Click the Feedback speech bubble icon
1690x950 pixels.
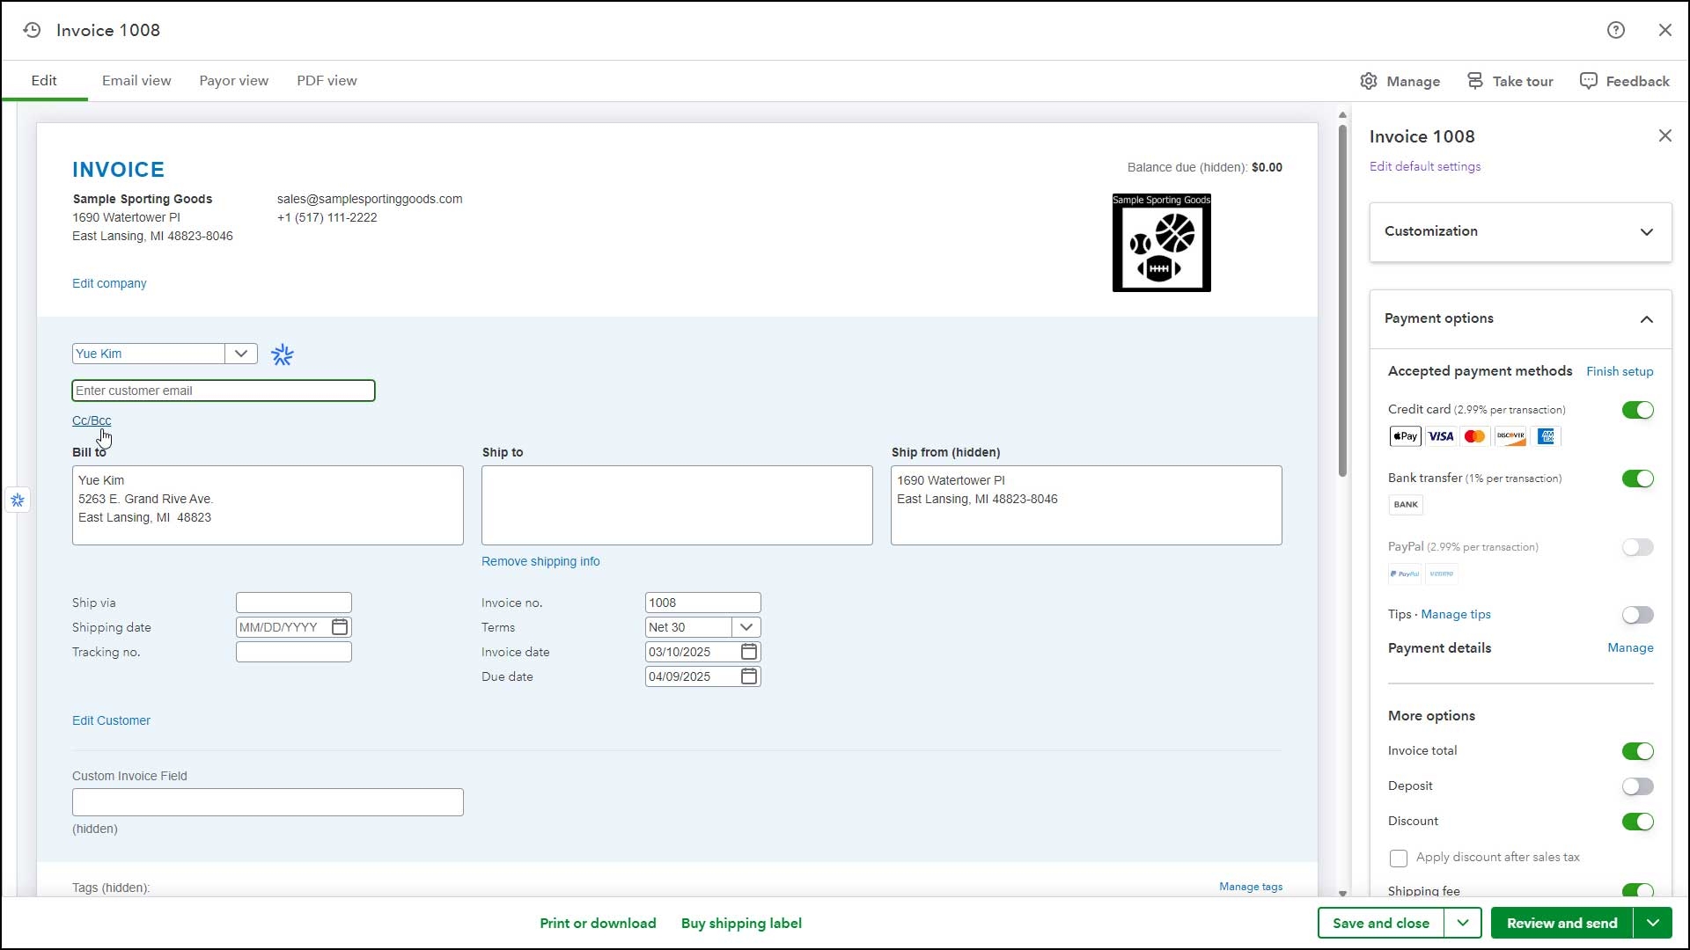[x=1589, y=81]
